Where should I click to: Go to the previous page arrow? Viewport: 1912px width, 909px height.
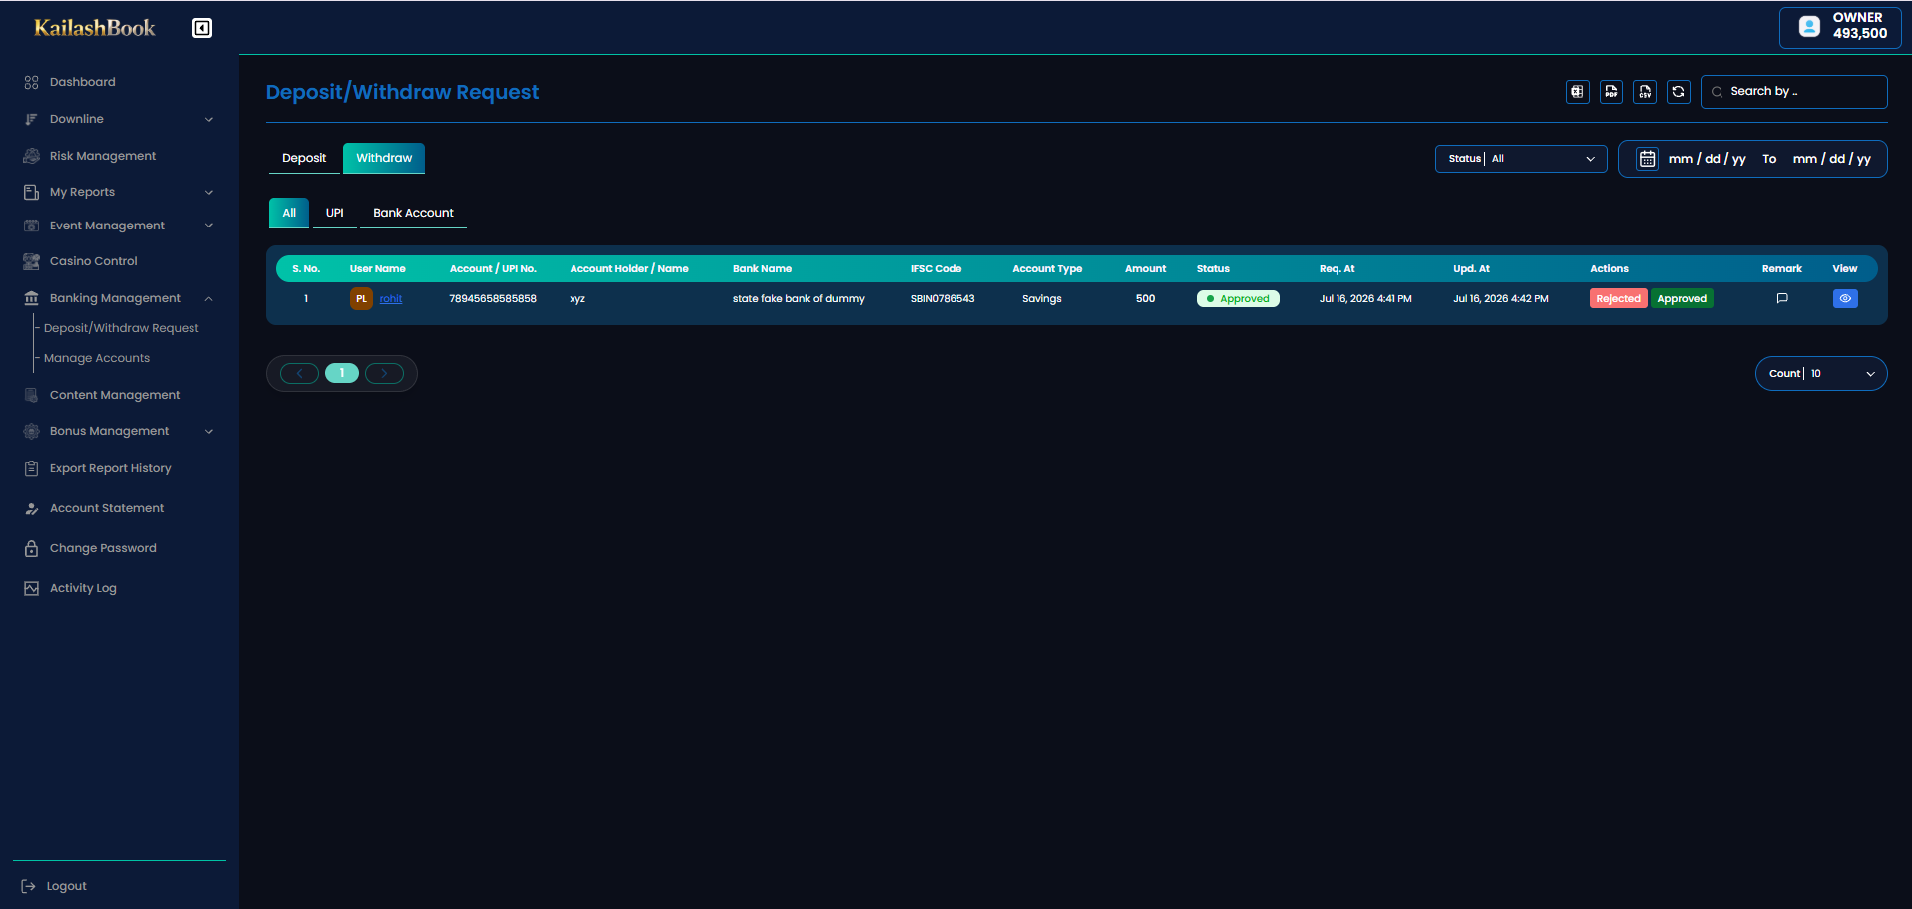click(299, 373)
